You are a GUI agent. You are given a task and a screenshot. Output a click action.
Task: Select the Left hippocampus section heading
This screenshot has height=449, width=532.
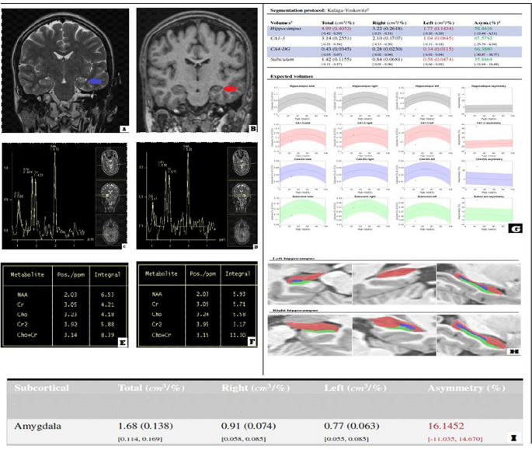tap(294, 259)
